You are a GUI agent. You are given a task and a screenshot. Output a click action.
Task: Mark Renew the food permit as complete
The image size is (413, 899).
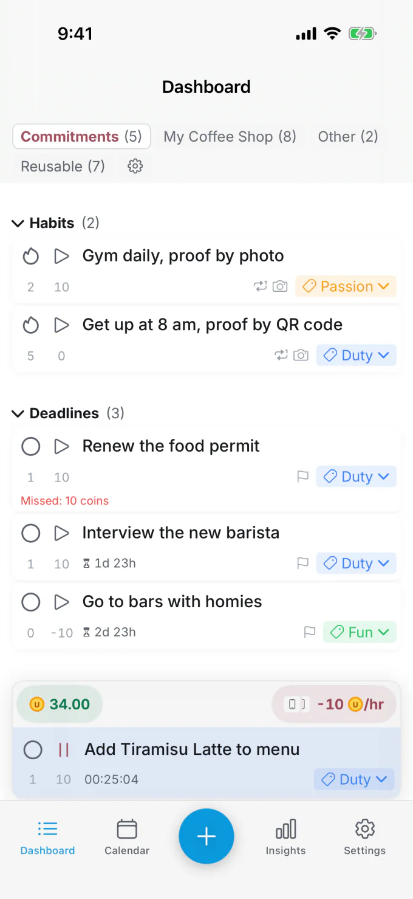coord(30,447)
